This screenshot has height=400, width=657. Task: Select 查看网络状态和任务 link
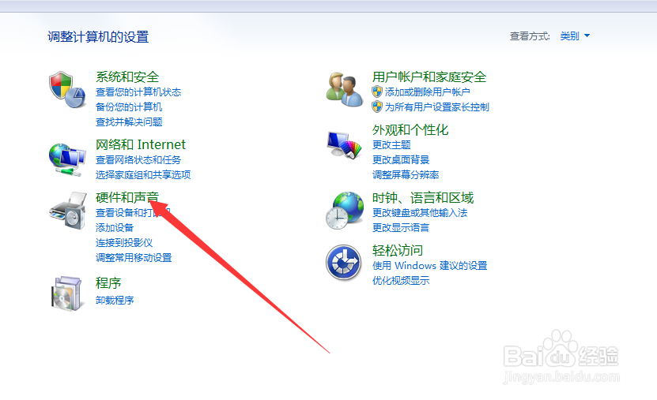pyautogui.click(x=138, y=159)
